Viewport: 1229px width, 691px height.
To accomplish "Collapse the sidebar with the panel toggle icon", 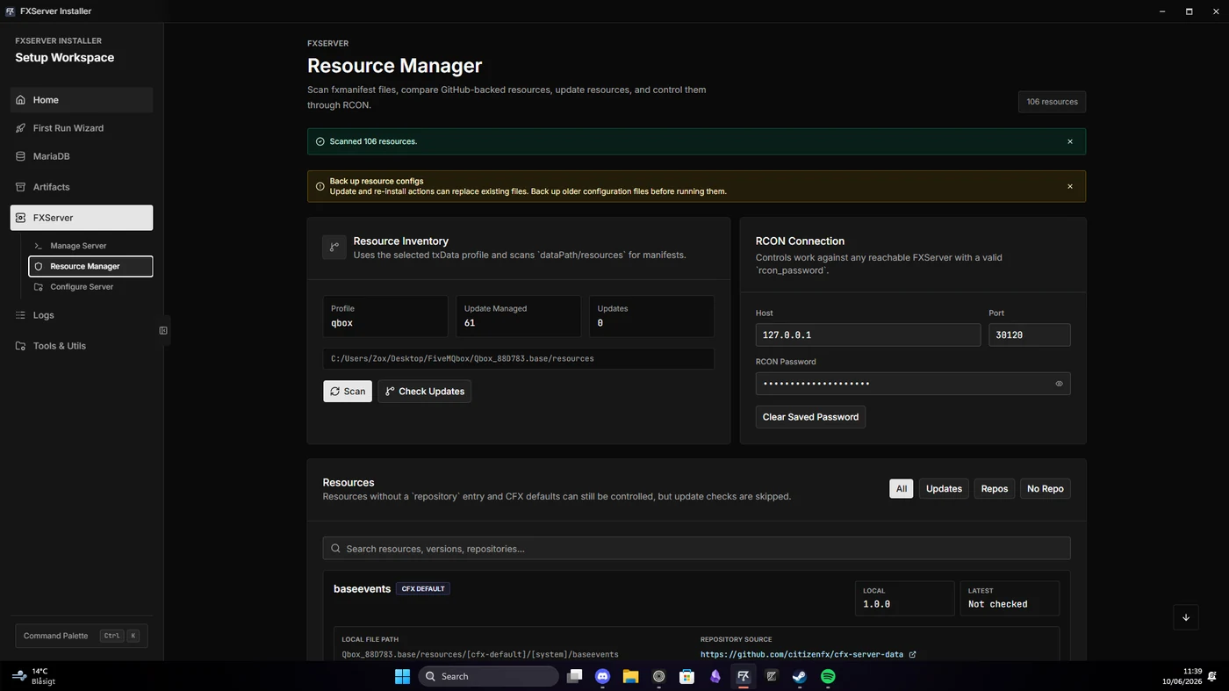I will tap(163, 330).
